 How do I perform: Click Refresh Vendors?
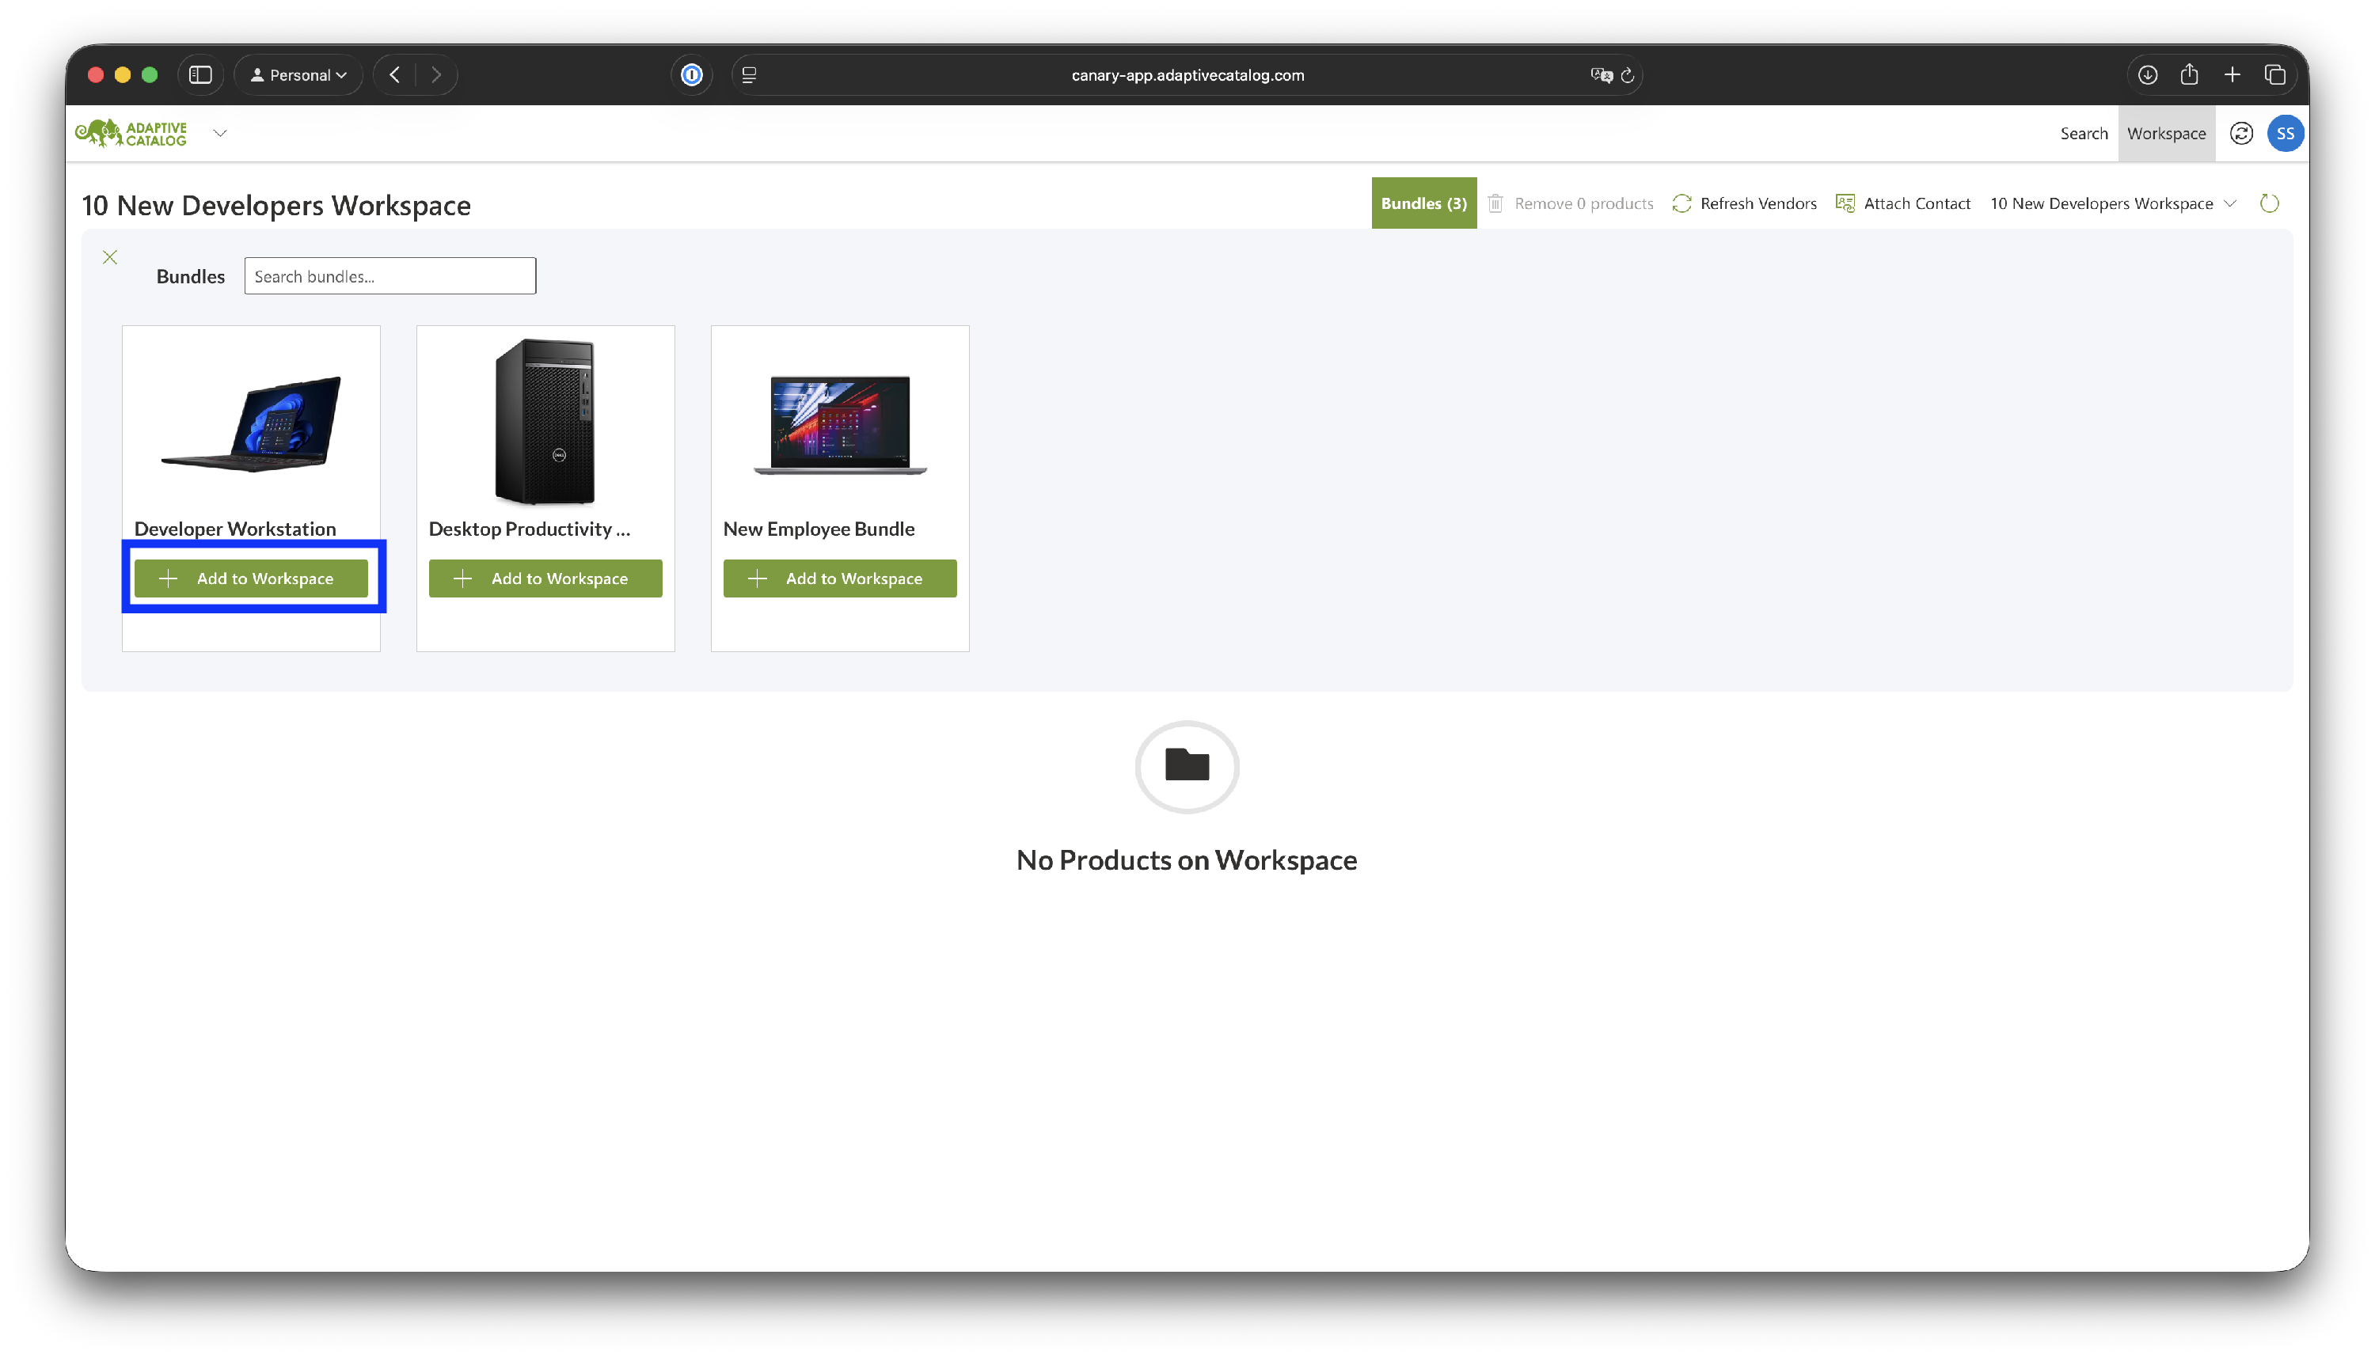pyautogui.click(x=1744, y=203)
